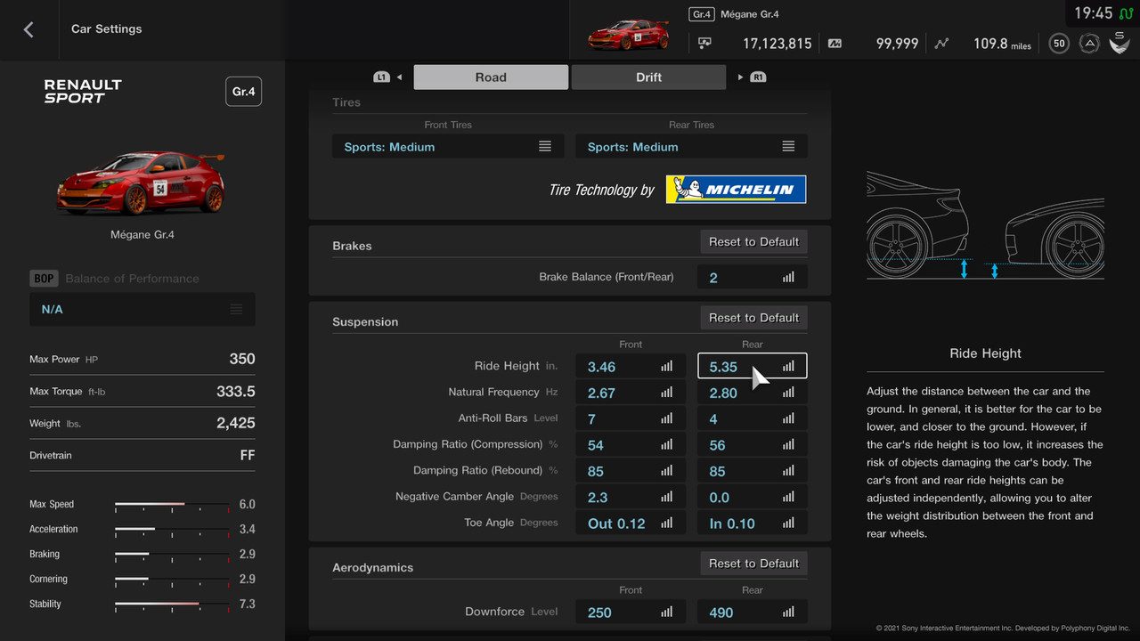Screen dimensions: 1140x641
Task: Click the ride height diagram illustration
Action: tap(985, 226)
